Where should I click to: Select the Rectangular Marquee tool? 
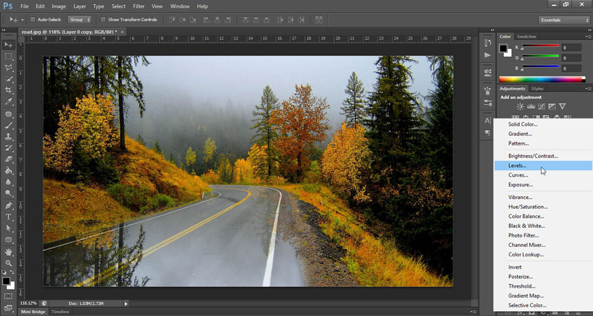click(x=9, y=56)
